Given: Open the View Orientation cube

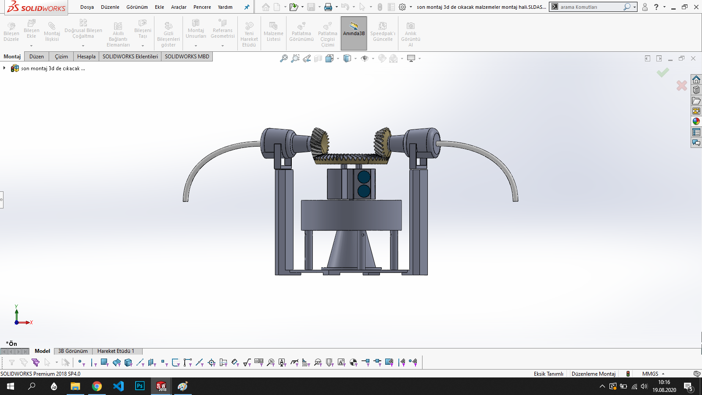Looking at the screenshot, I should tap(330, 58).
